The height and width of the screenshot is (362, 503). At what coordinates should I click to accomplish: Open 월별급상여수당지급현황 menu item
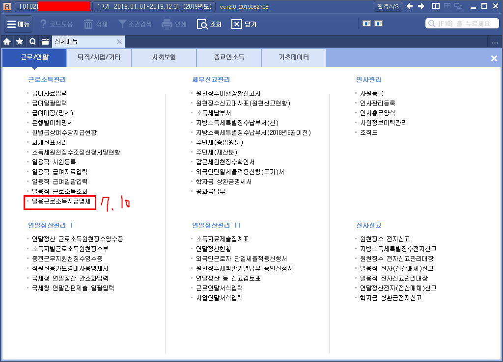click(x=64, y=132)
